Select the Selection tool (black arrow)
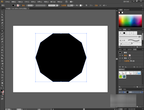This screenshot has height=110, width=144. [x=2, y=12]
